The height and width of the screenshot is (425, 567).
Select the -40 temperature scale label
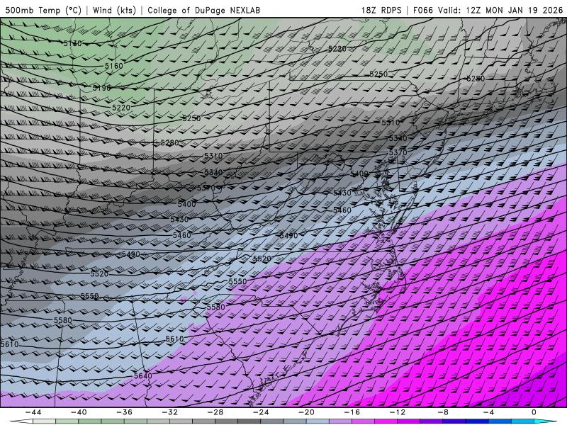(79, 412)
